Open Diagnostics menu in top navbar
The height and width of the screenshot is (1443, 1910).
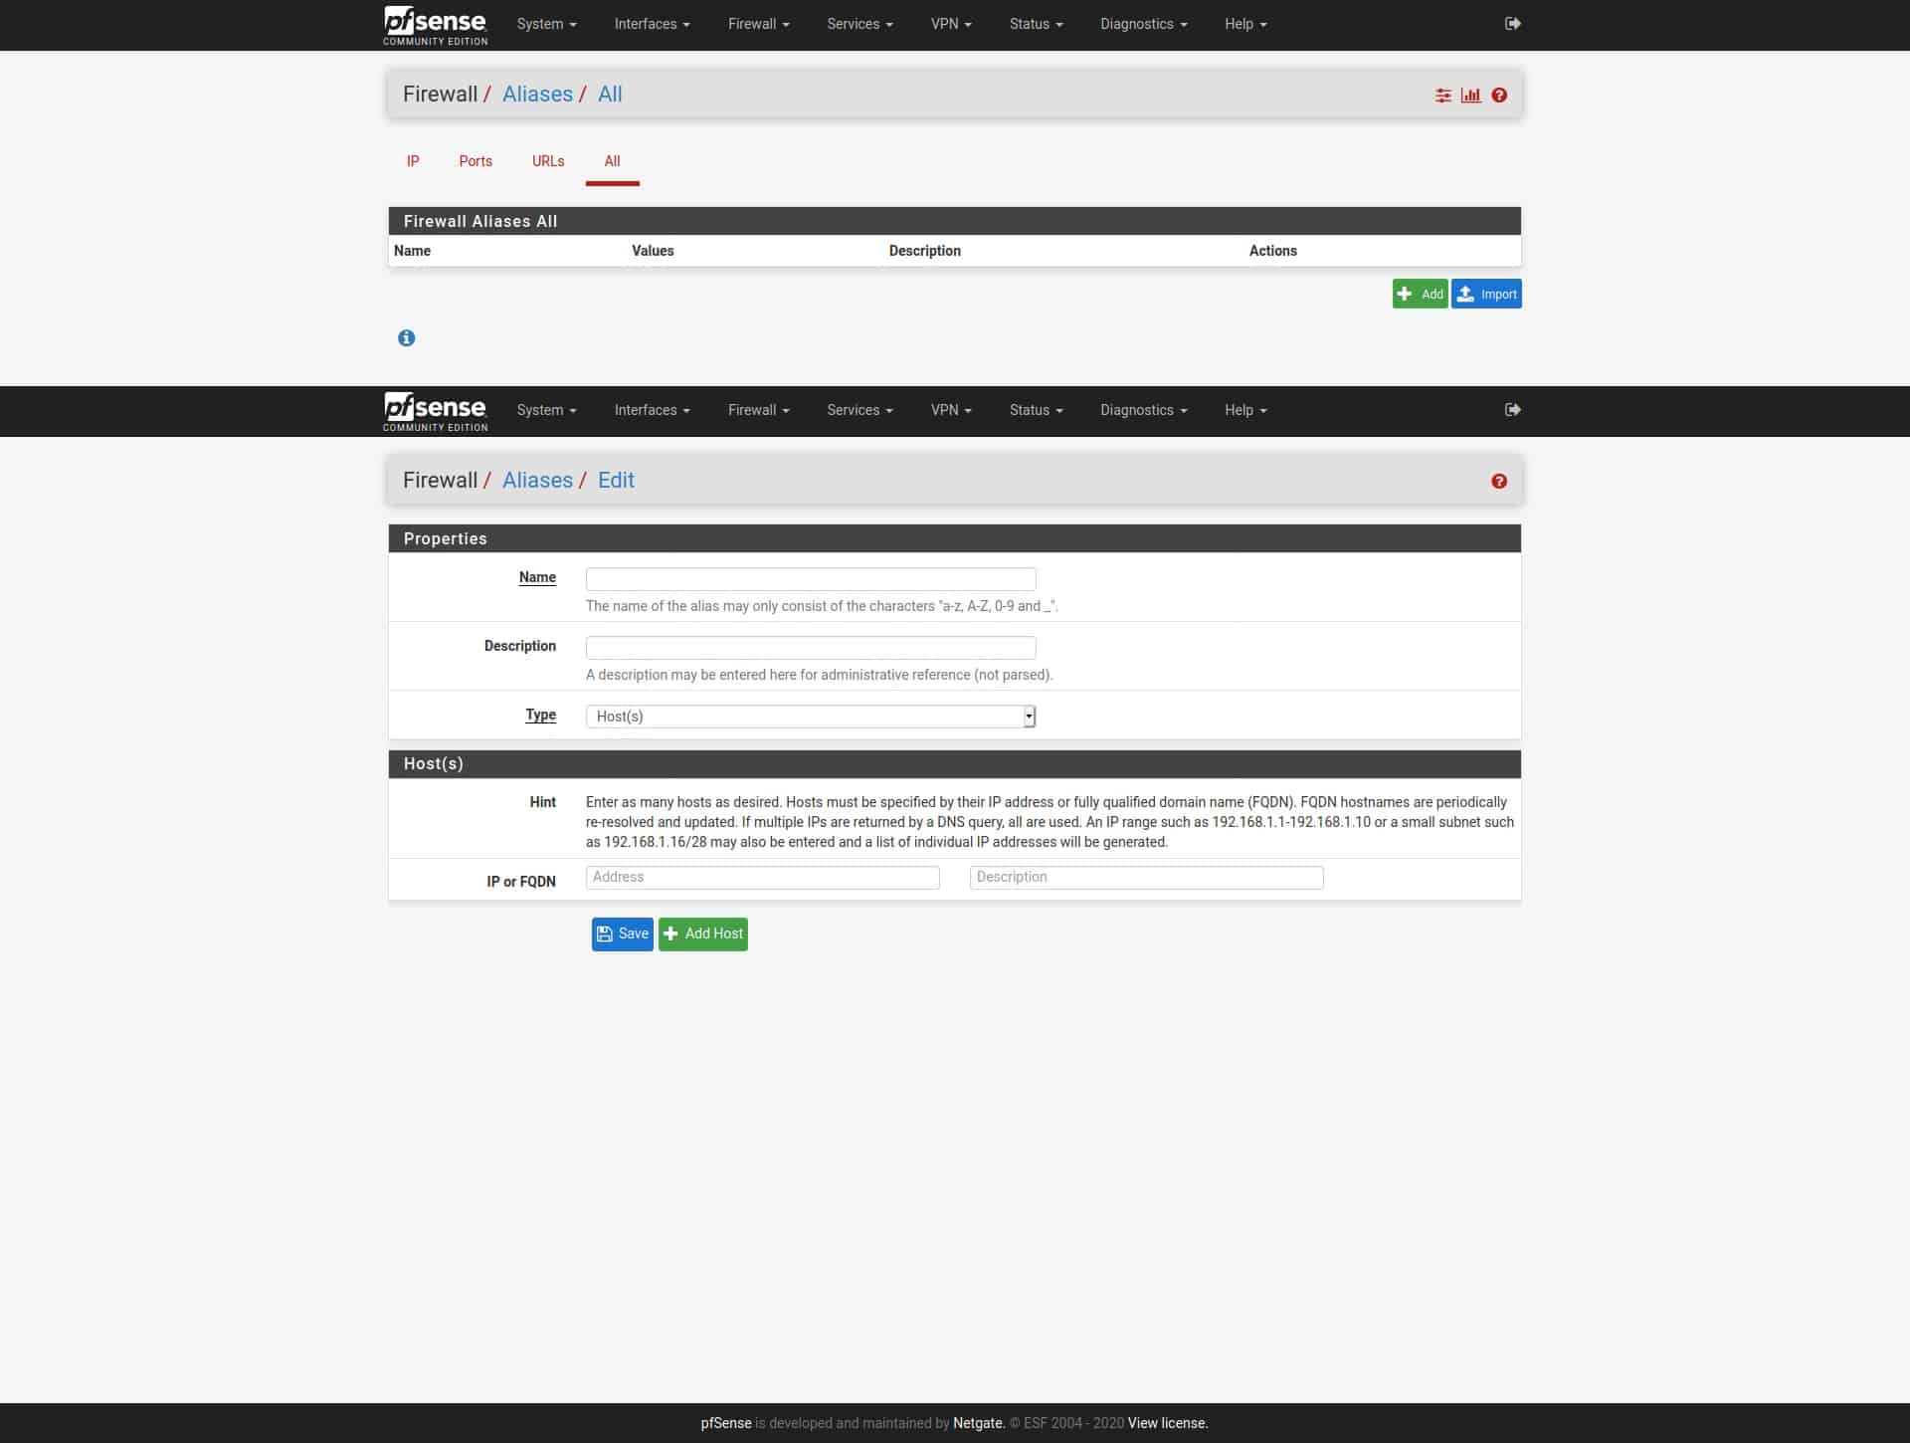1143,24
